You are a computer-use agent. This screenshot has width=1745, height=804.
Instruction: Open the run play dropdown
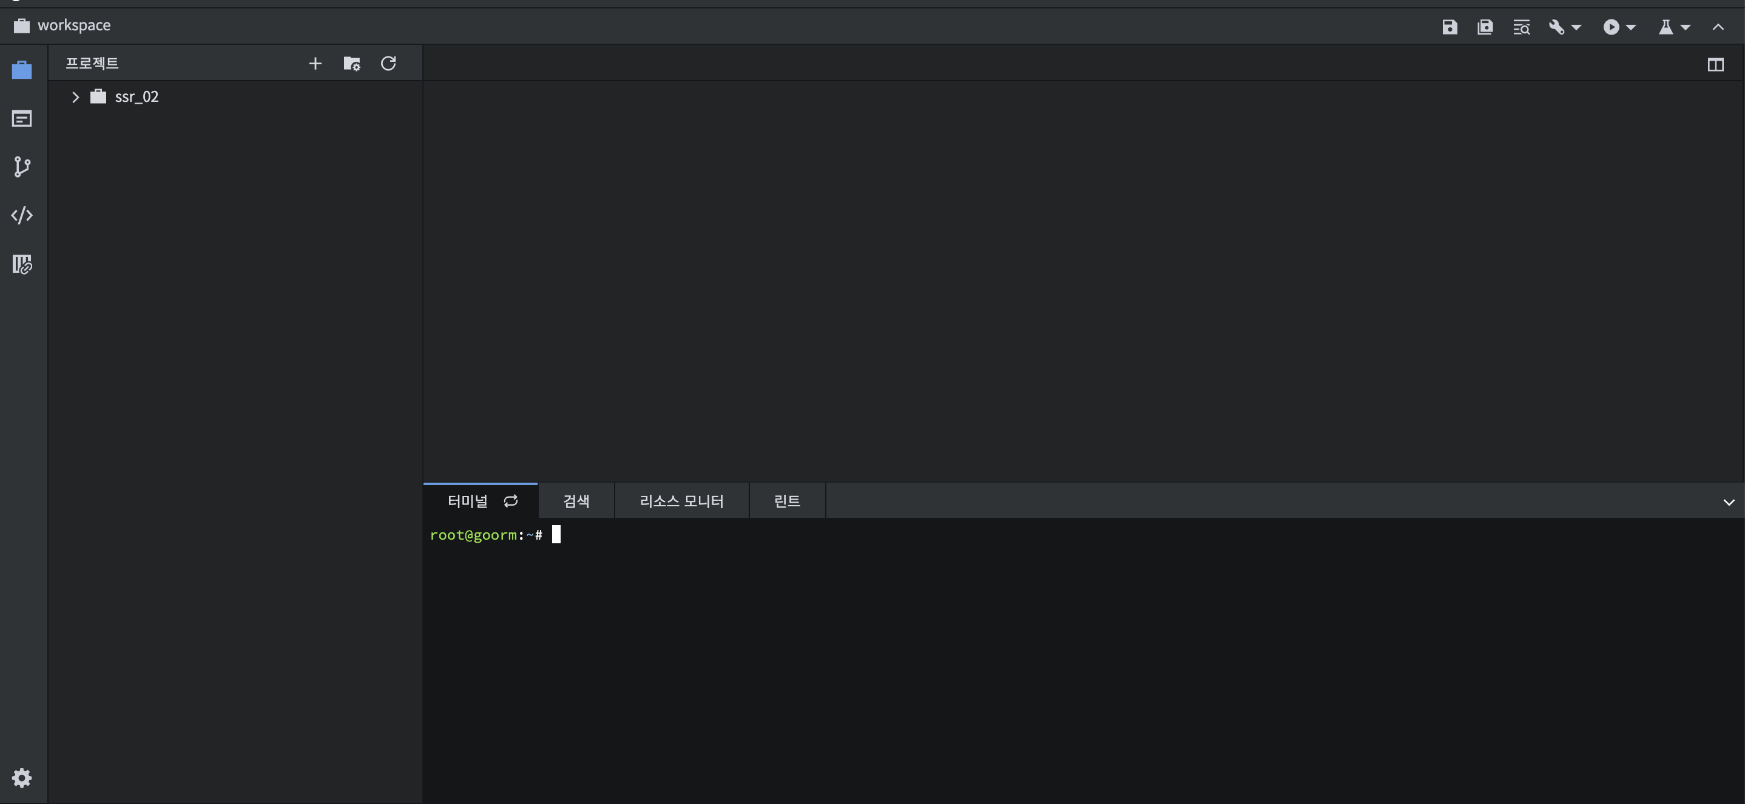click(x=1619, y=27)
